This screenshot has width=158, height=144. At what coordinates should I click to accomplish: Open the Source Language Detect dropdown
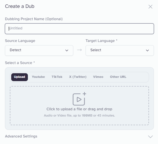(39, 50)
